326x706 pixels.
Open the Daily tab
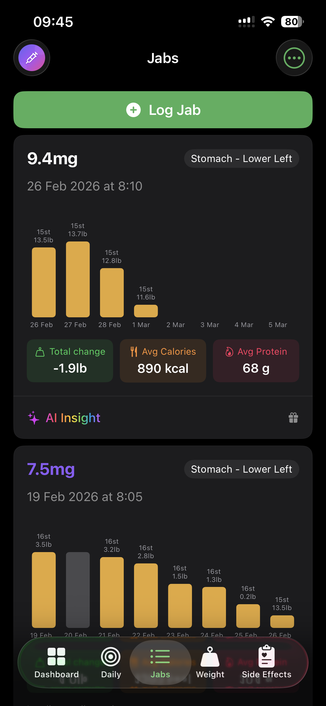click(x=111, y=663)
